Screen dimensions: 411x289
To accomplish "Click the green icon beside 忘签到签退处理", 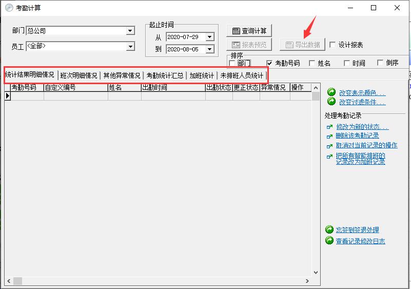I will [329, 229].
